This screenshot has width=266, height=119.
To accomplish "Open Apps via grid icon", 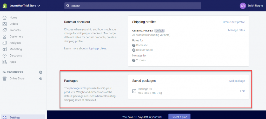I will pos(5,62).
